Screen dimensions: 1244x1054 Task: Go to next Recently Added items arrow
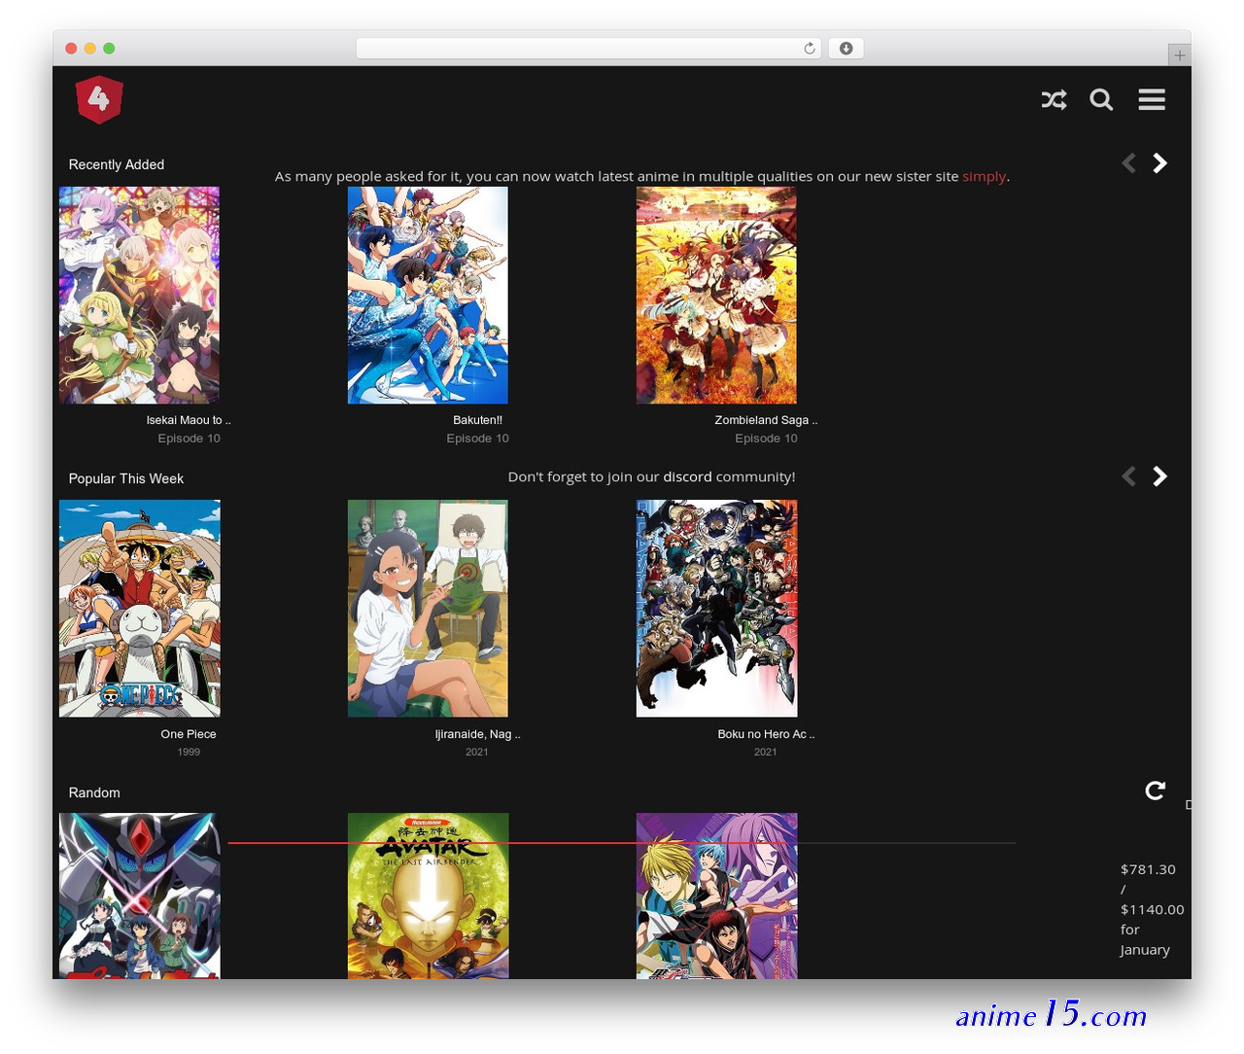[x=1159, y=163]
